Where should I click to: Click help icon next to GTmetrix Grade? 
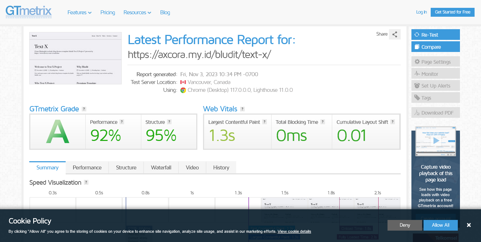(x=84, y=109)
